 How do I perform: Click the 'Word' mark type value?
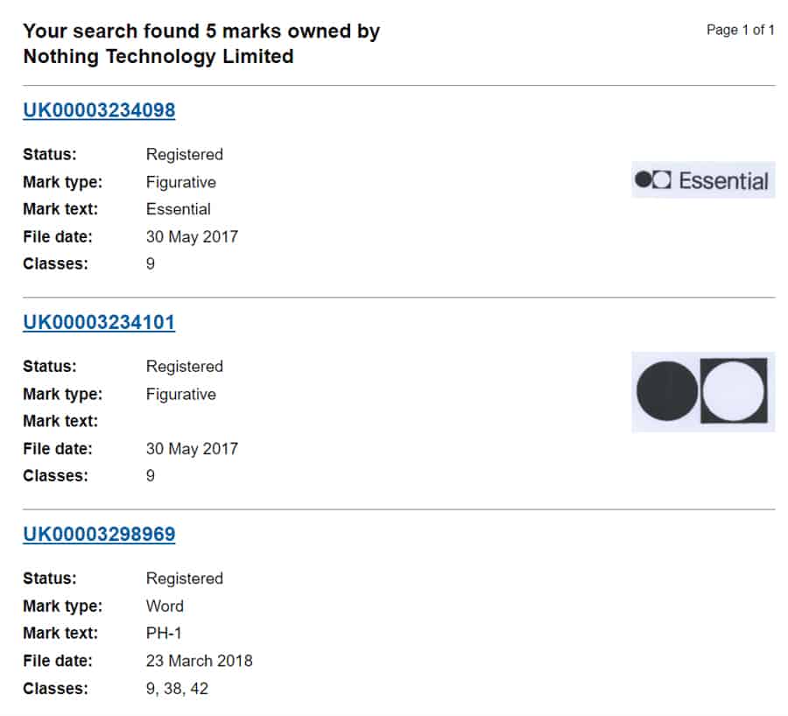[165, 606]
